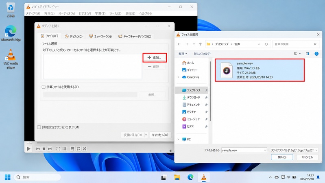This screenshot has height=183, width=325.
Task: Click キャンセル in media open dialog
Action: (x=160, y=135)
